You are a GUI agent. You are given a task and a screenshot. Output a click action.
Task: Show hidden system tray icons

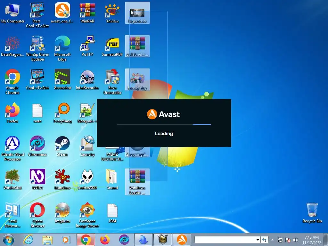(x=272, y=240)
